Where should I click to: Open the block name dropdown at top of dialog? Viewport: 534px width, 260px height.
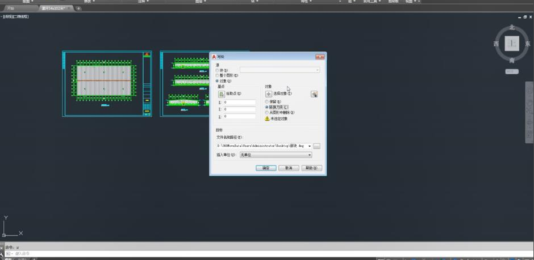click(x=279, y=70)
